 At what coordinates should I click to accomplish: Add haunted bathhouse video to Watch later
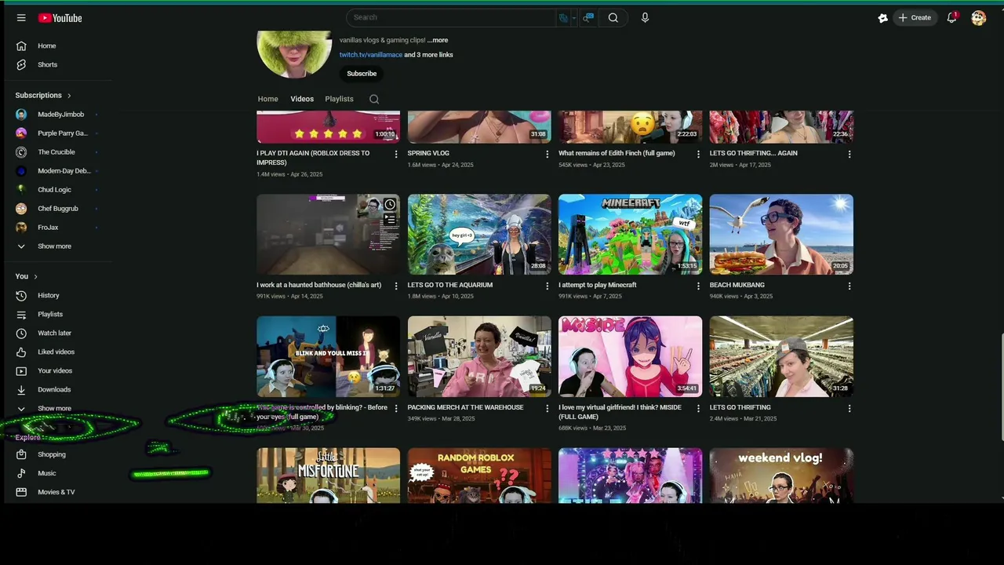(x=390, y=205)
